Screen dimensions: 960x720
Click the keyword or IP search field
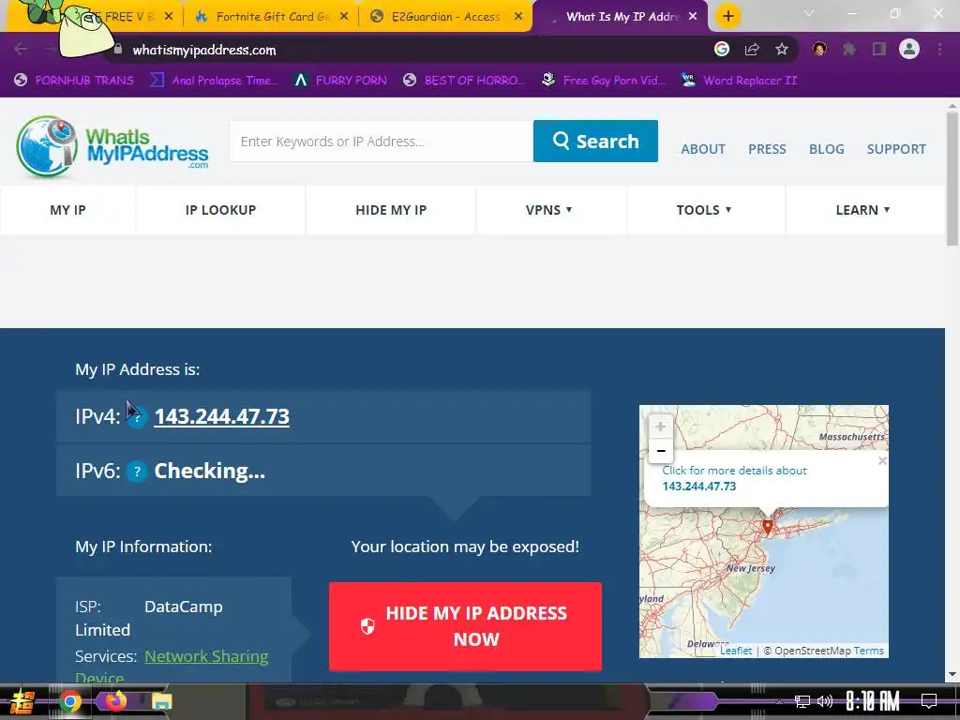(x=381, y=142)
